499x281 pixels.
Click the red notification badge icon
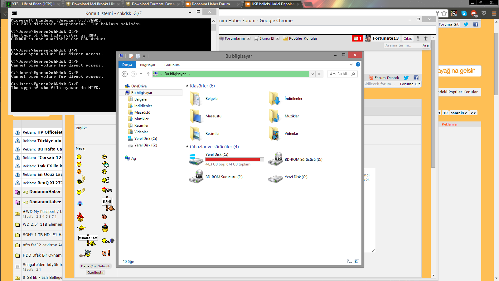pyautogui.click(x=357, y=38)
